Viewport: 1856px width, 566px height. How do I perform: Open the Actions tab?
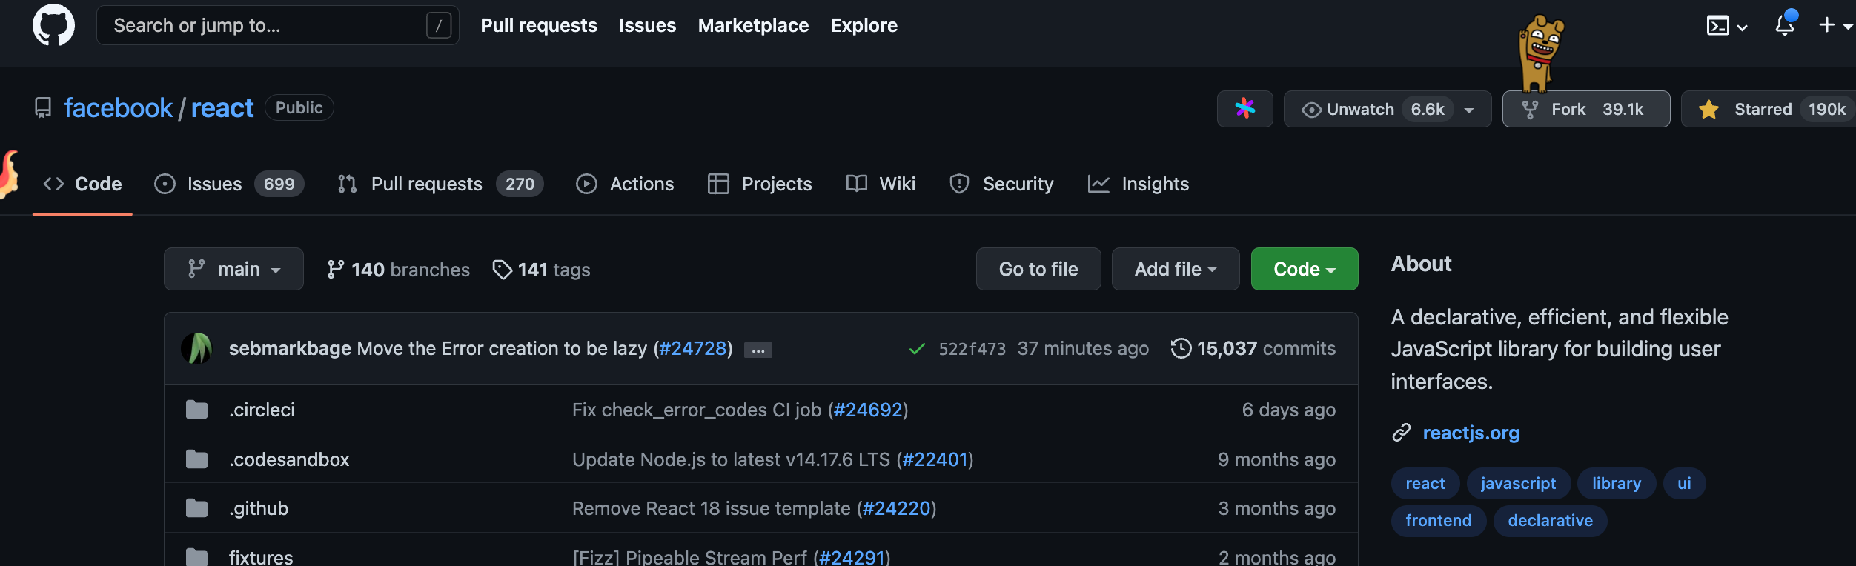coord(624,184)
